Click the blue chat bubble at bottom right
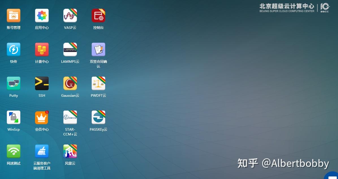Viewport: 338px width, 179px height. (x=331, y=176)
